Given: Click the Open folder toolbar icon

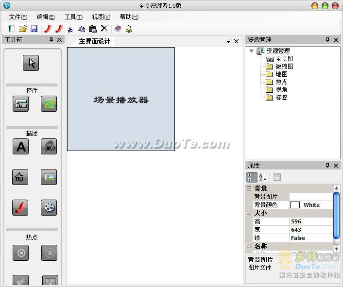Looking at the screenshot, I should 22,29.
